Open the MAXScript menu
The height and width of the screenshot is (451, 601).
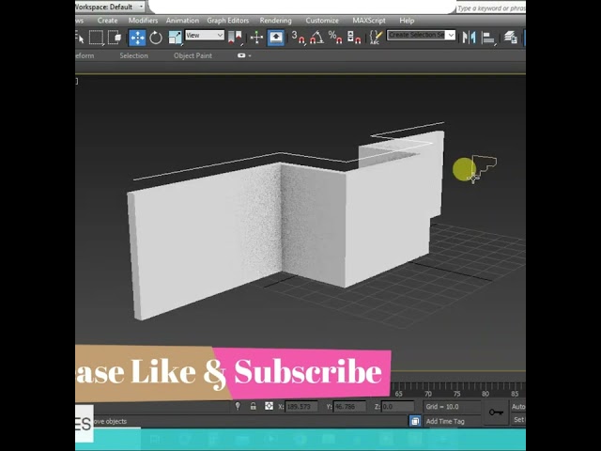[369, 21]
